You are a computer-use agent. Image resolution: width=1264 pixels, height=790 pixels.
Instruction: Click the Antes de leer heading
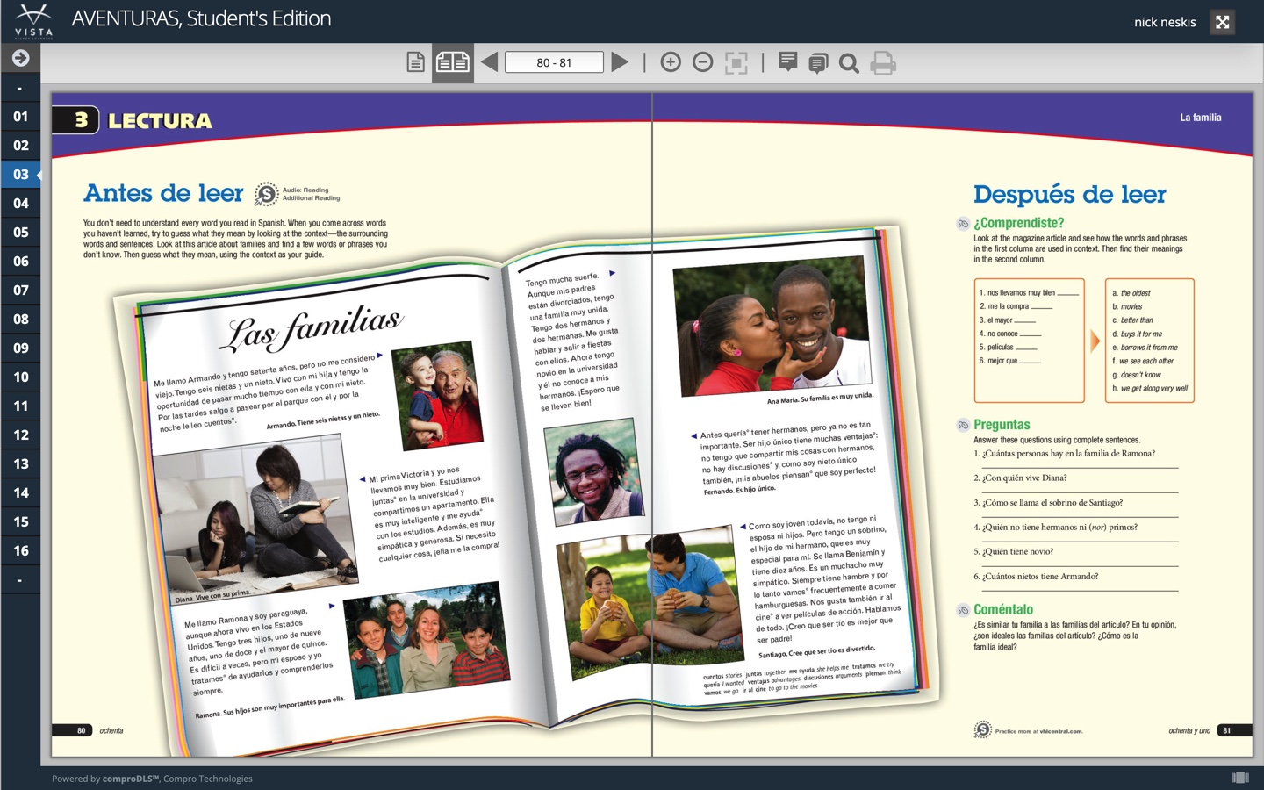[163, 193]
